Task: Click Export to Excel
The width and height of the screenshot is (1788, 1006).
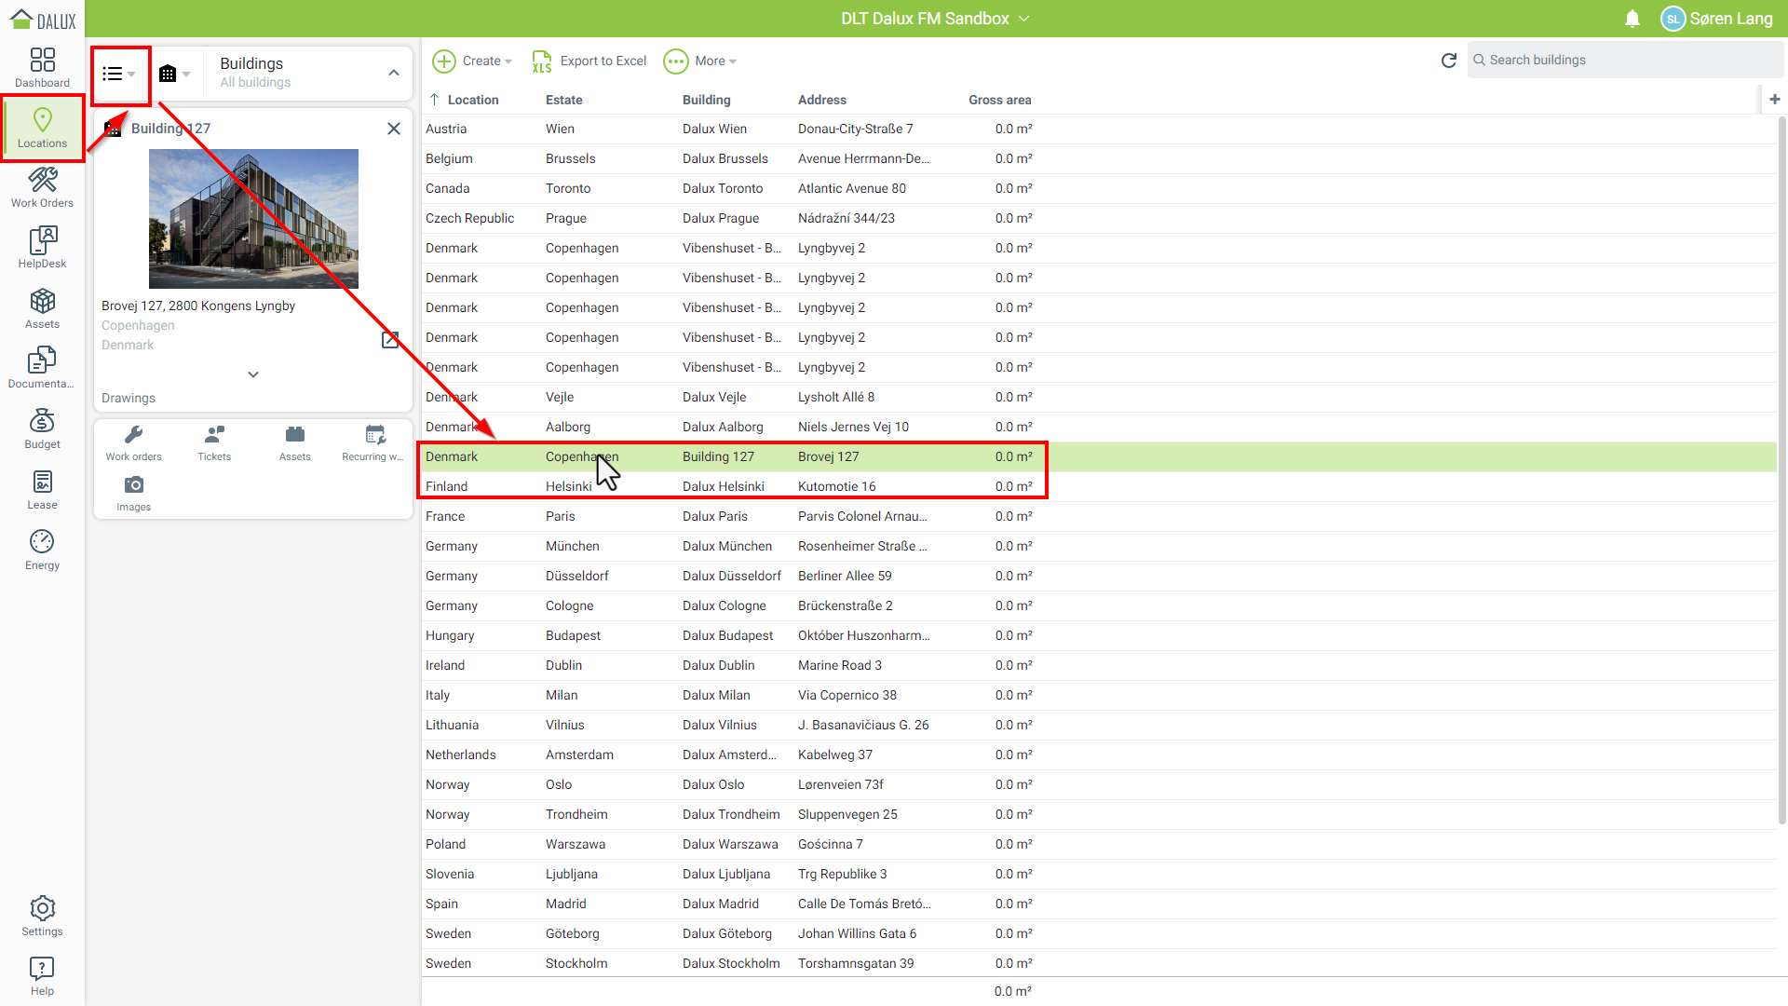Action: [x=589, y=61]
